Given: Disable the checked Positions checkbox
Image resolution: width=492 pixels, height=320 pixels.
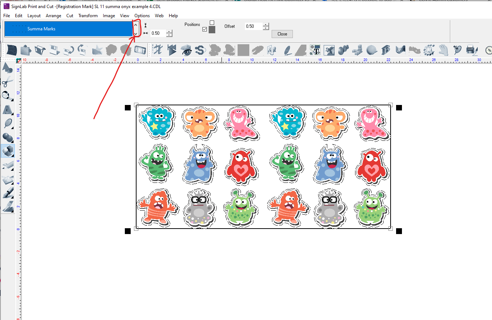Looking at the screenshot, I should (x=205, y=29).
